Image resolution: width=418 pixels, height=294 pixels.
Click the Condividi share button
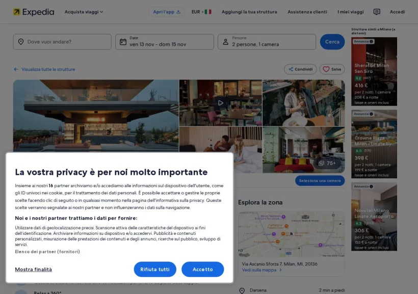(300, 69)
